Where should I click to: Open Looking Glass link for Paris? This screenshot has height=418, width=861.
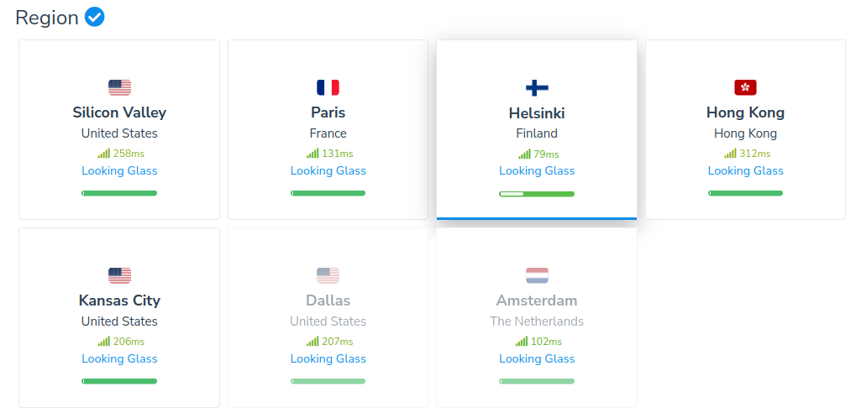coord(328,170)
